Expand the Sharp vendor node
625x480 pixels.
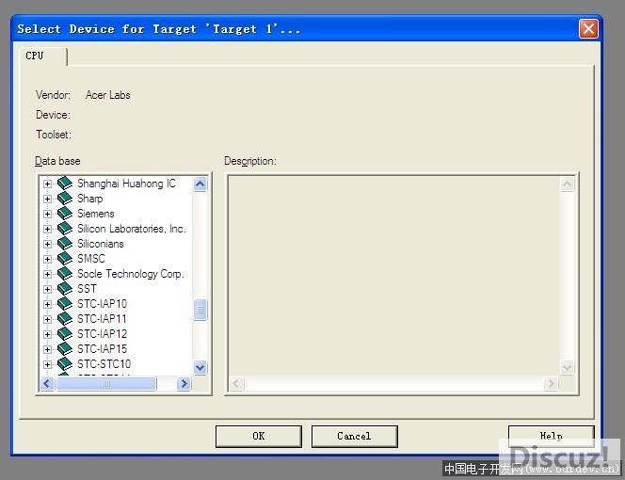(47, 199)
